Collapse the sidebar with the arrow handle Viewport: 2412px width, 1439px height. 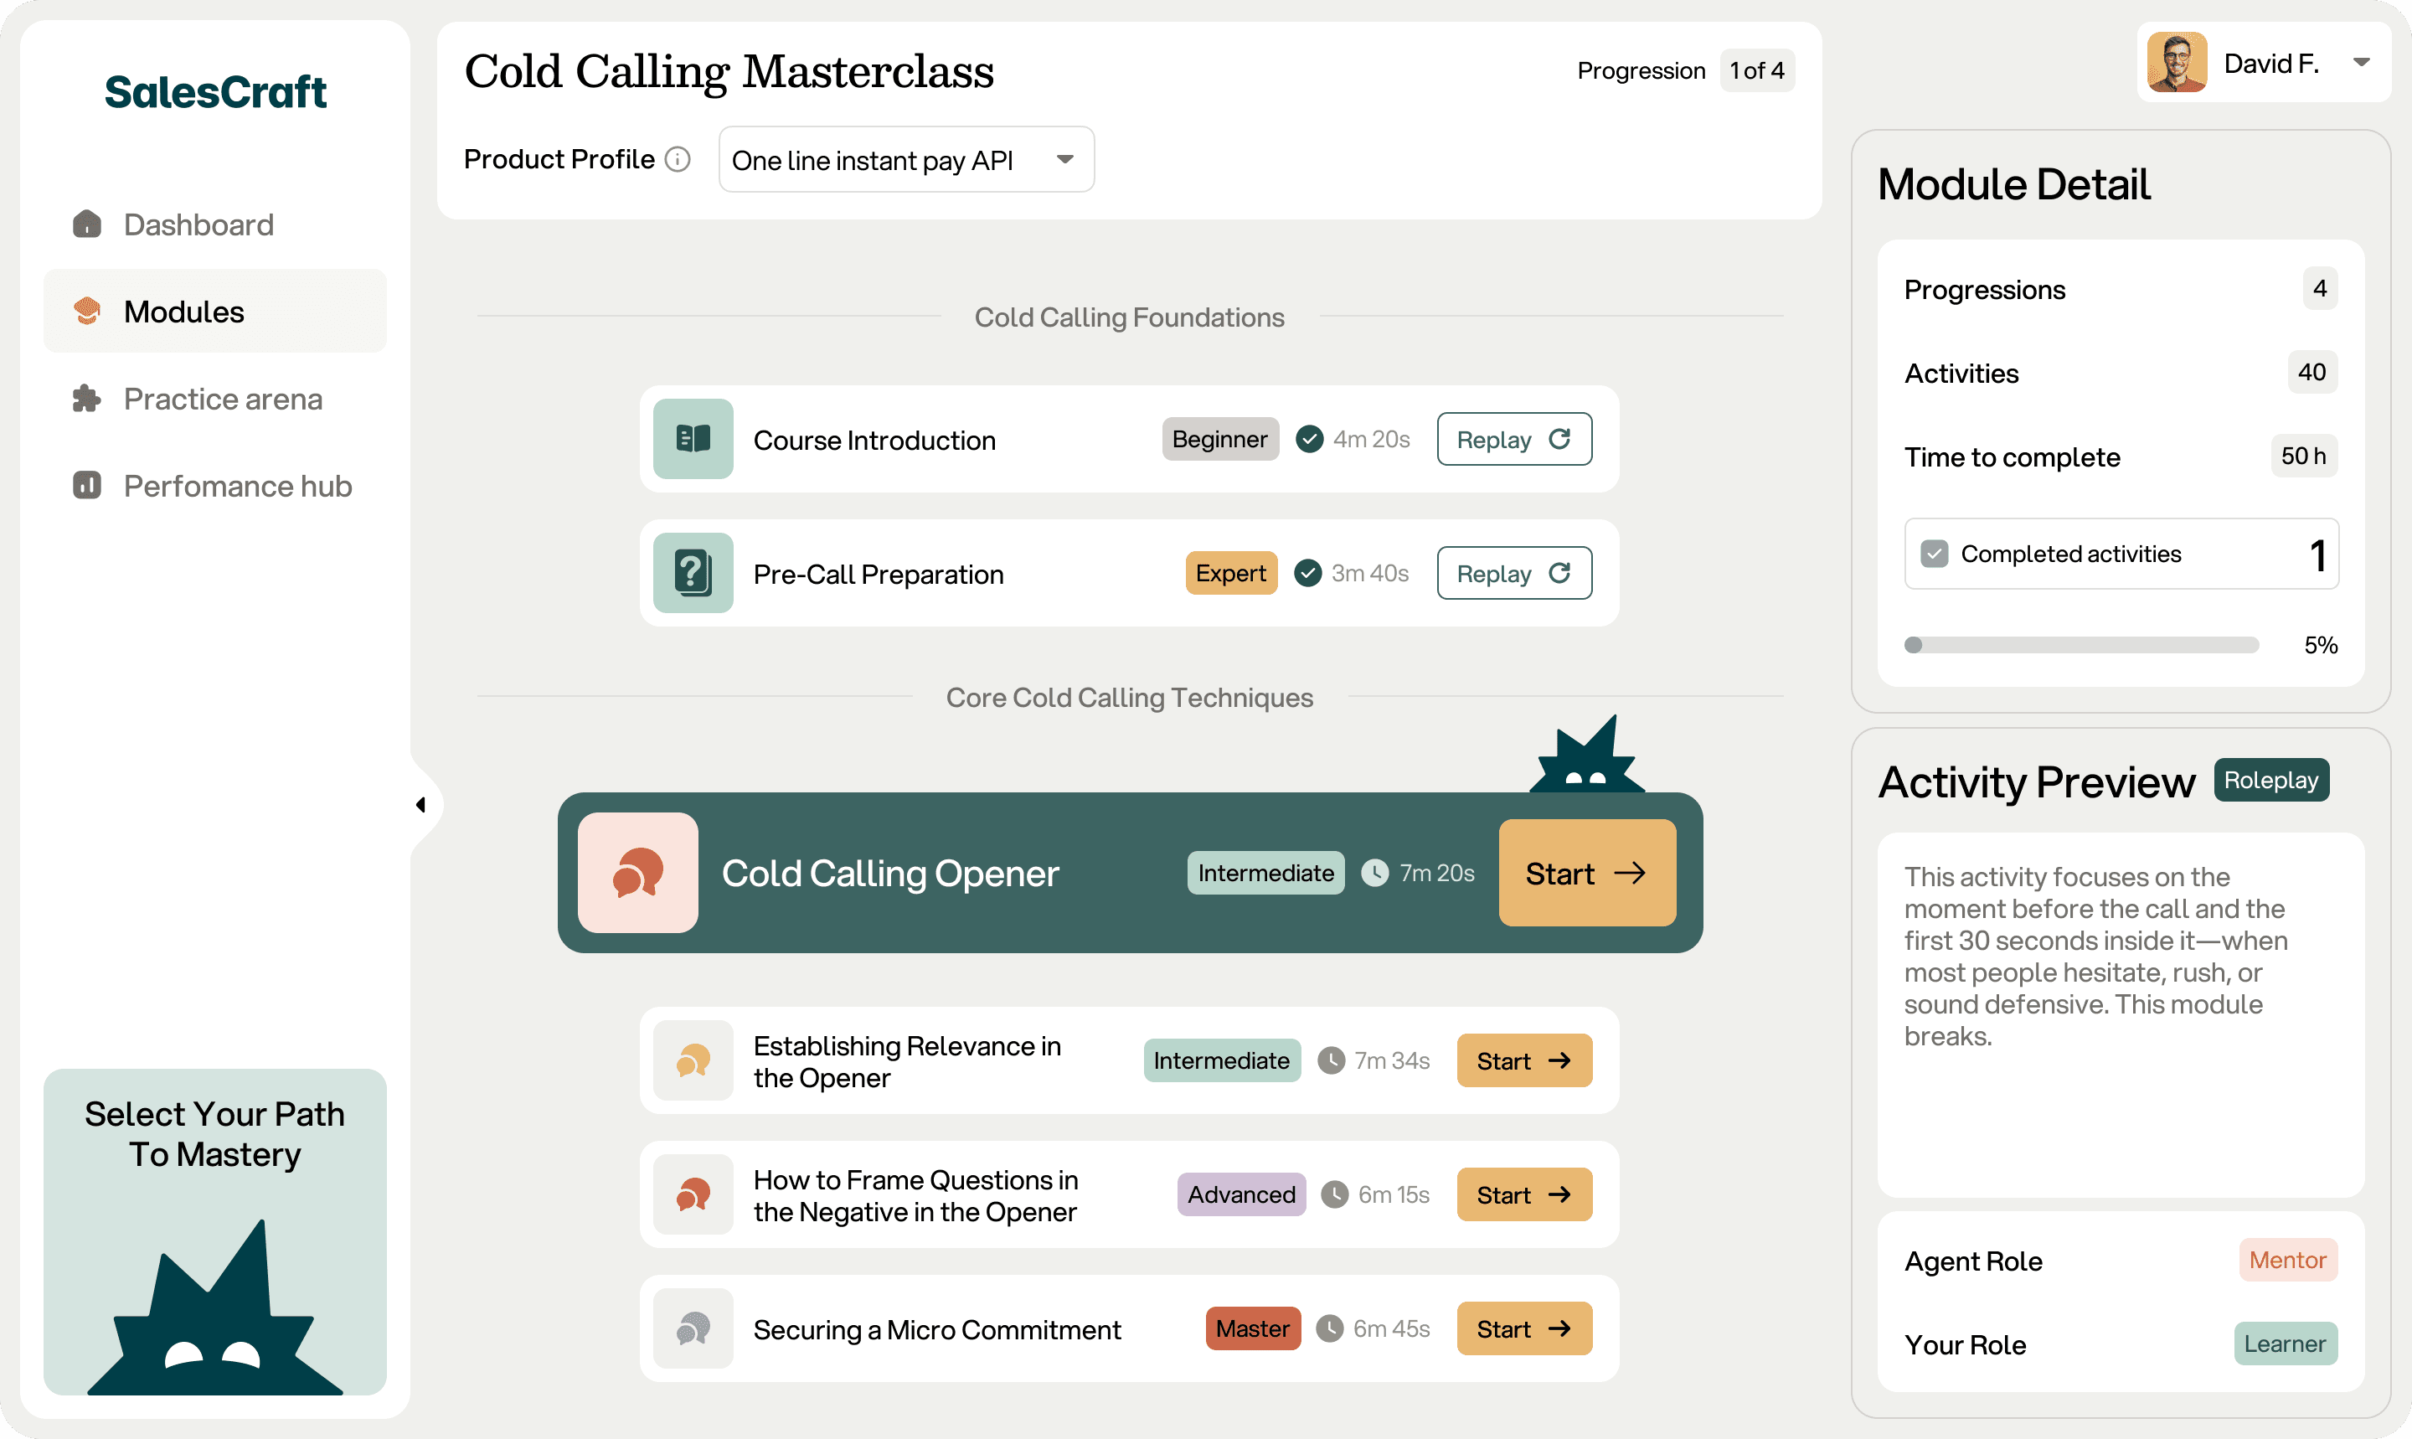click(420, 805)
